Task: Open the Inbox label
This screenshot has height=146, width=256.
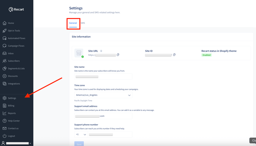Action: [11, 54]
